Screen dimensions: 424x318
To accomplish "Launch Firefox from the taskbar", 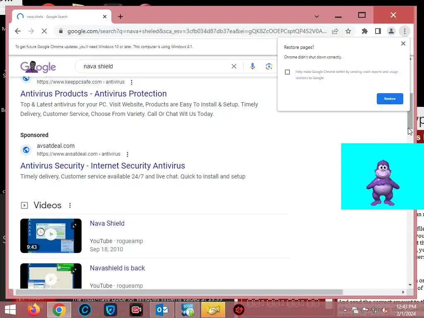I will pyautogui.click(x=34, y=310).
